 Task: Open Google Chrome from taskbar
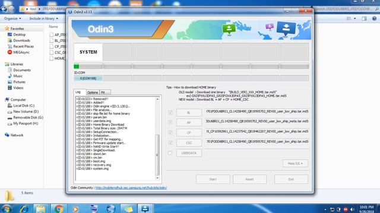point(58,209)
